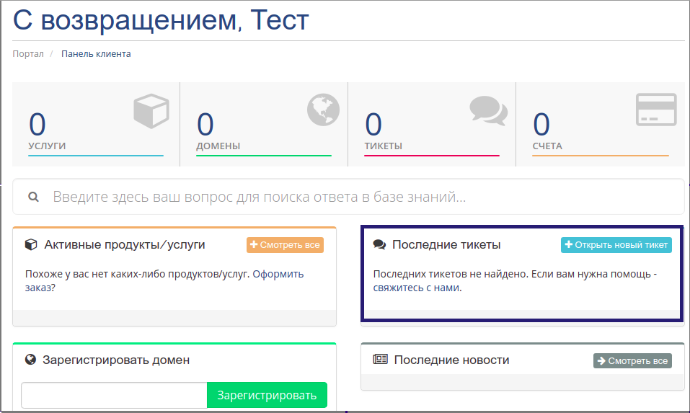The height and width of the screenshot is (413, 690).
Task: Click Открыть новый тикет button
Action: point(616,245)
